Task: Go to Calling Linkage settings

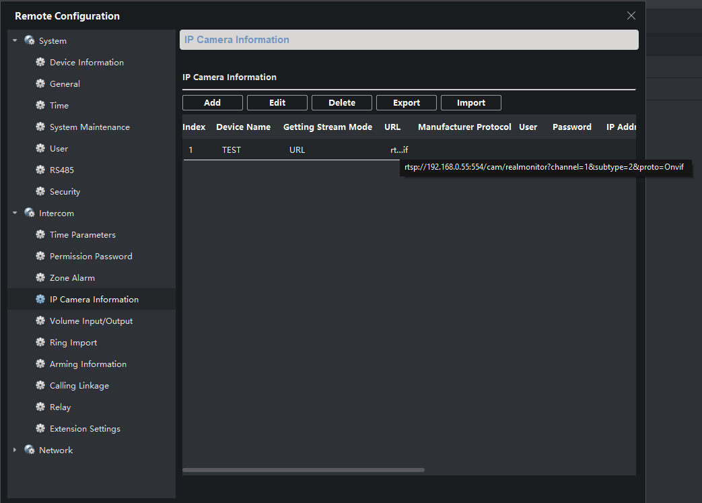Action: (x=79, y=386)
